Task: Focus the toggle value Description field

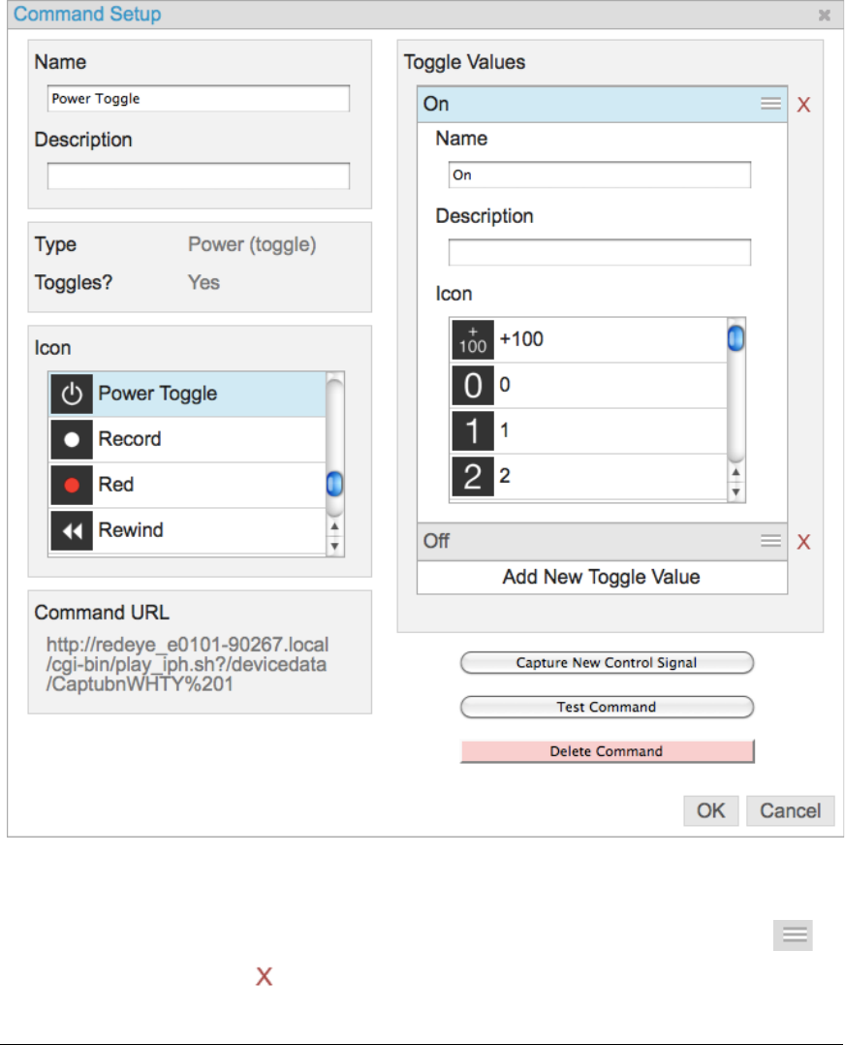Action: [600, 253]
